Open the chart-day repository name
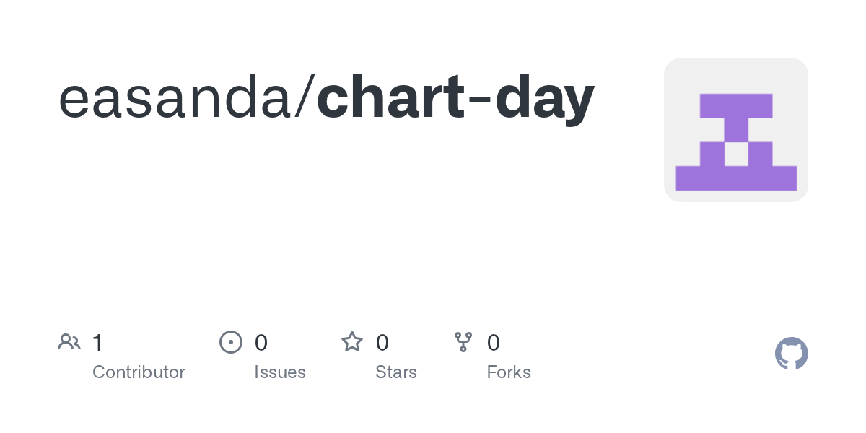This screenshot has width=866, height=433. point(455,99)
